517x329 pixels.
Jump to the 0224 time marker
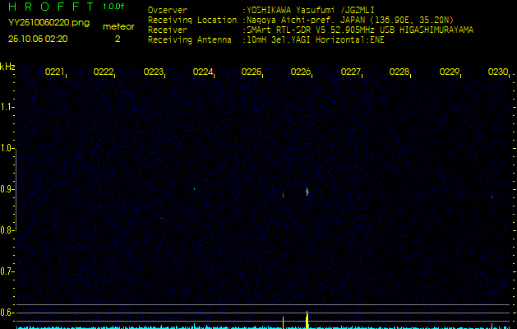(203, 72)
